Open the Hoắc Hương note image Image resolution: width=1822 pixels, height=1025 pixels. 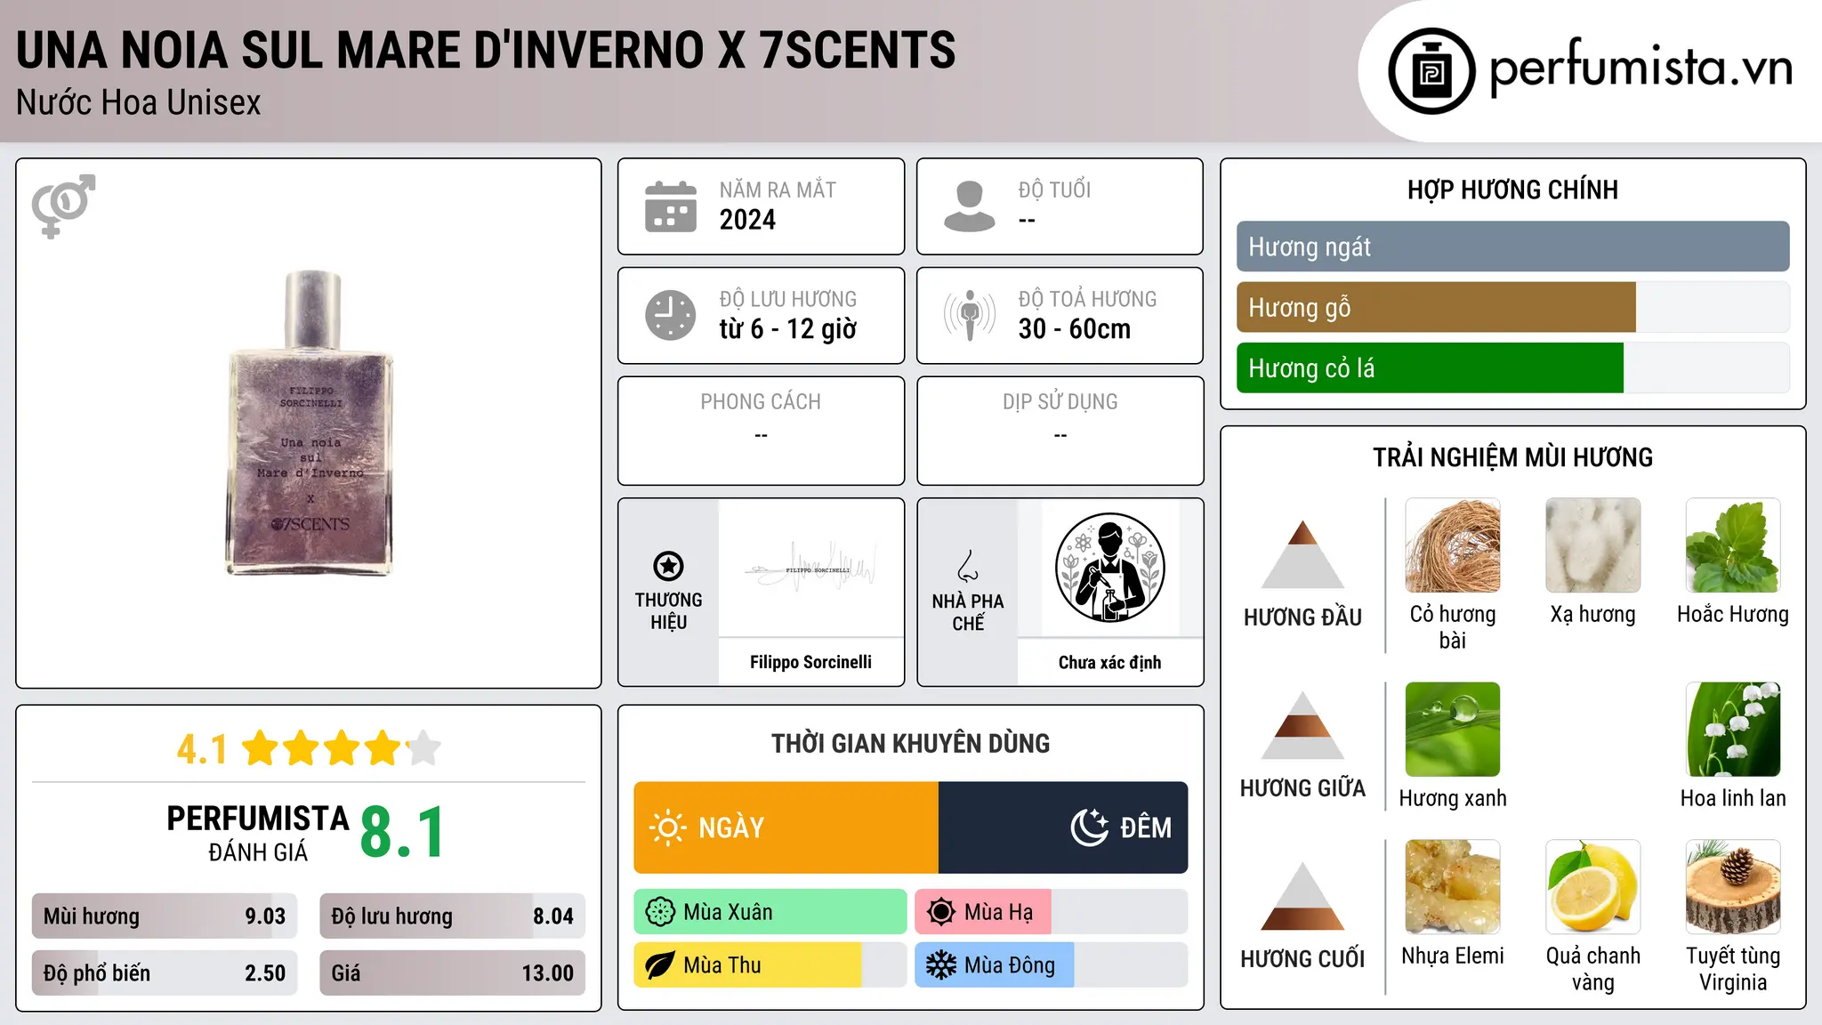point(1733,545)
